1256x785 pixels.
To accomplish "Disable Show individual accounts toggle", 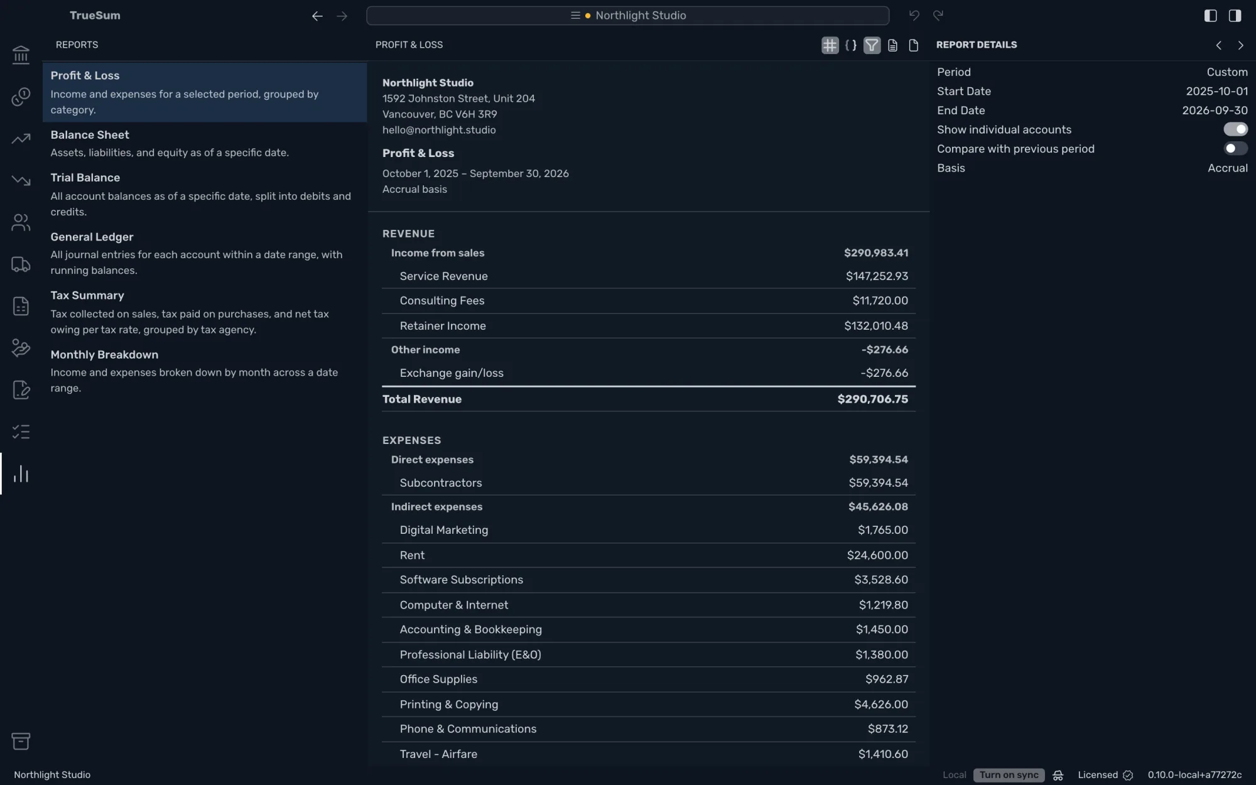I will click(1235, 129).
